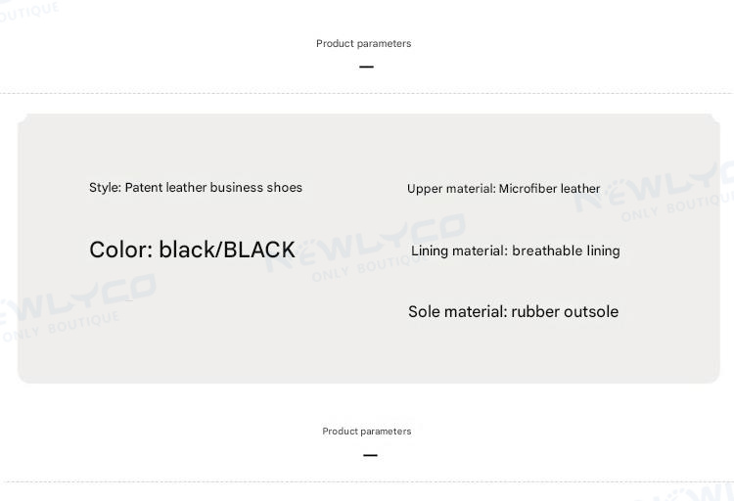Click the top Product parameters heading
The width and height of the screenshot is (734, 501).
click(x=364, y=44)
